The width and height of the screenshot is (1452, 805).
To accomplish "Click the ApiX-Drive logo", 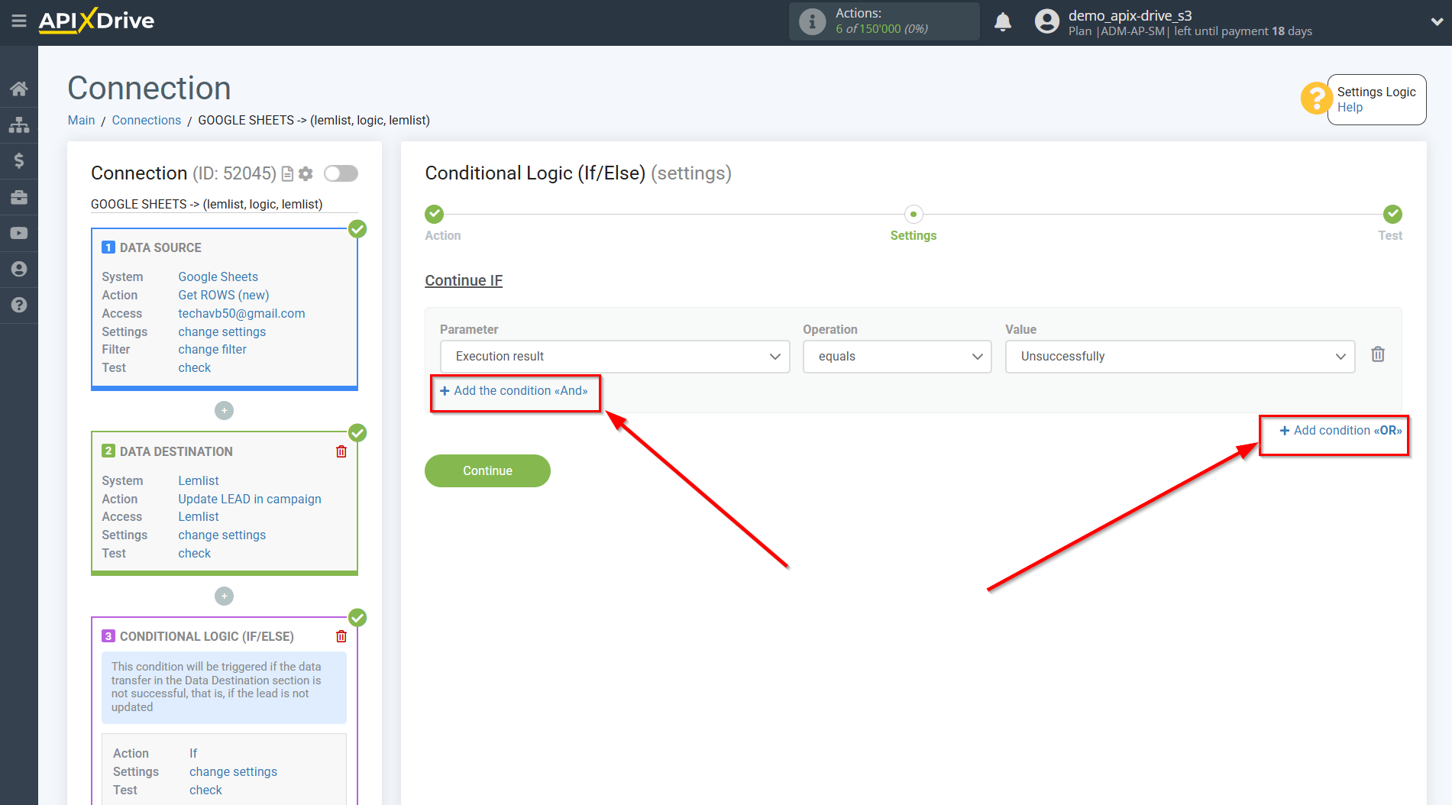I will pyautogui.click(x=96, y=21).
